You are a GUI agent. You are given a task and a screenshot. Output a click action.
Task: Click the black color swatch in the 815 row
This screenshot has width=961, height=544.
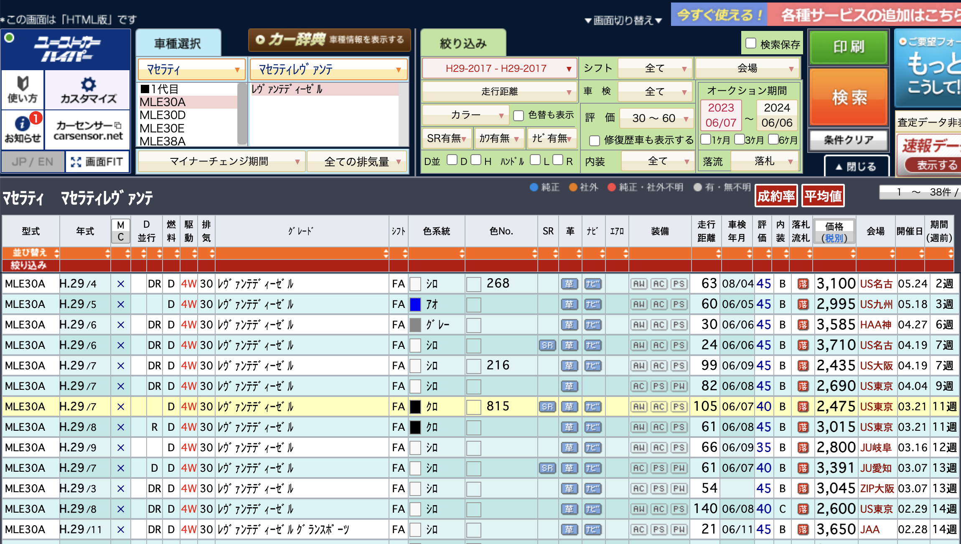click(x=415, y=407)
